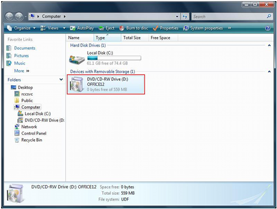Sort by Total Size column
Viewport: 277px width, 209px height.
pos(135,38)
